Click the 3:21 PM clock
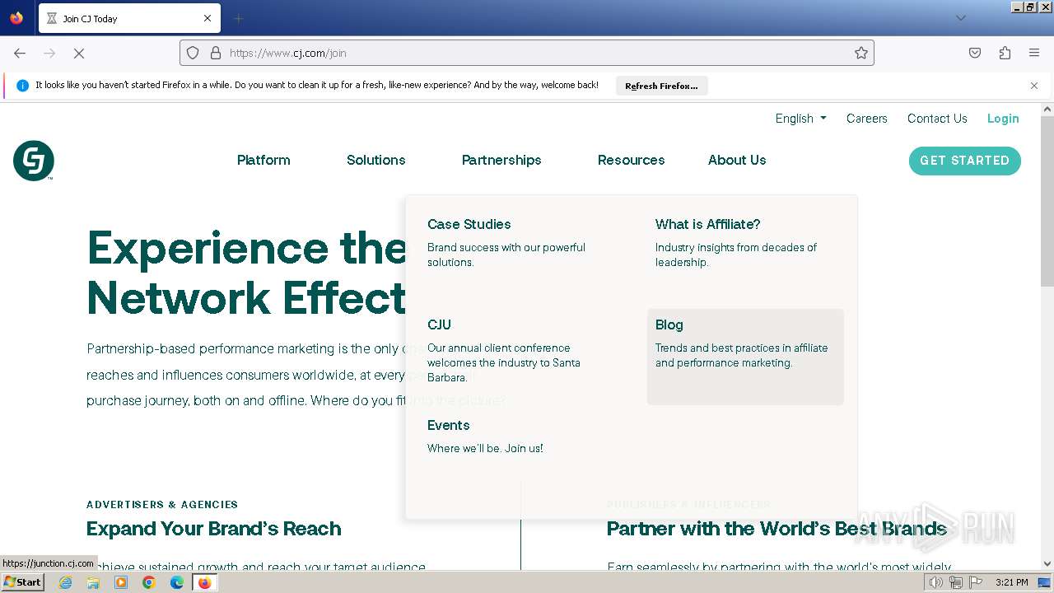The image size is (1054, 593). [x=1011, y=582]
